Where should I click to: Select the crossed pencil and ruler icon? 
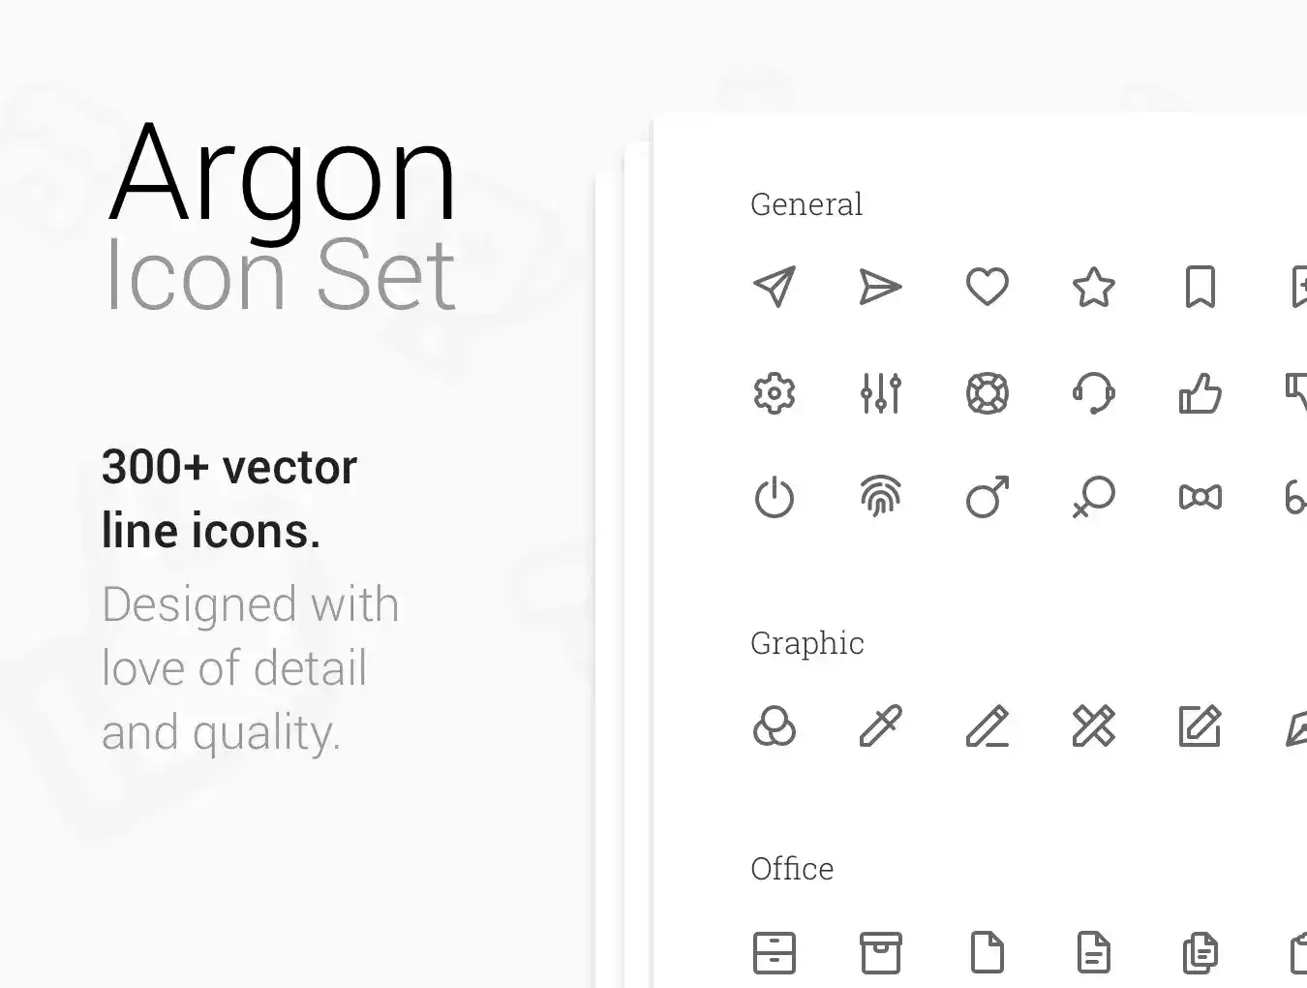(1093, 726)
